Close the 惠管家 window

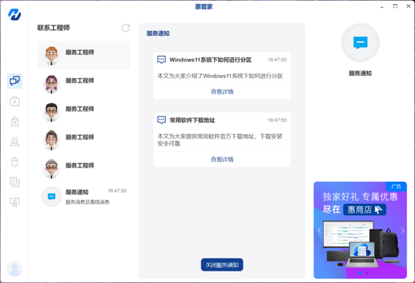click(x=409, y=6)
